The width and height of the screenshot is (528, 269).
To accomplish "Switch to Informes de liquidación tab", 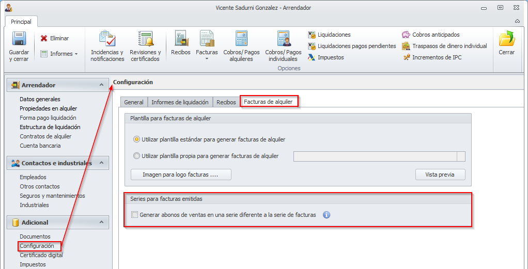I will coord(180,102).
